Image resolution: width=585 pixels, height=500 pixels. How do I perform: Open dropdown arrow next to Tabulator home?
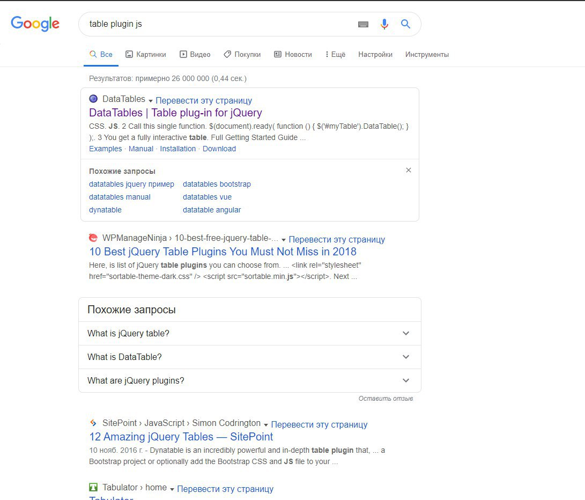point(172,489)
